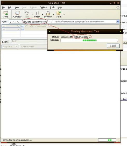Close the Compose: Test window
The image size is (127, 146).
pos(118,3)
